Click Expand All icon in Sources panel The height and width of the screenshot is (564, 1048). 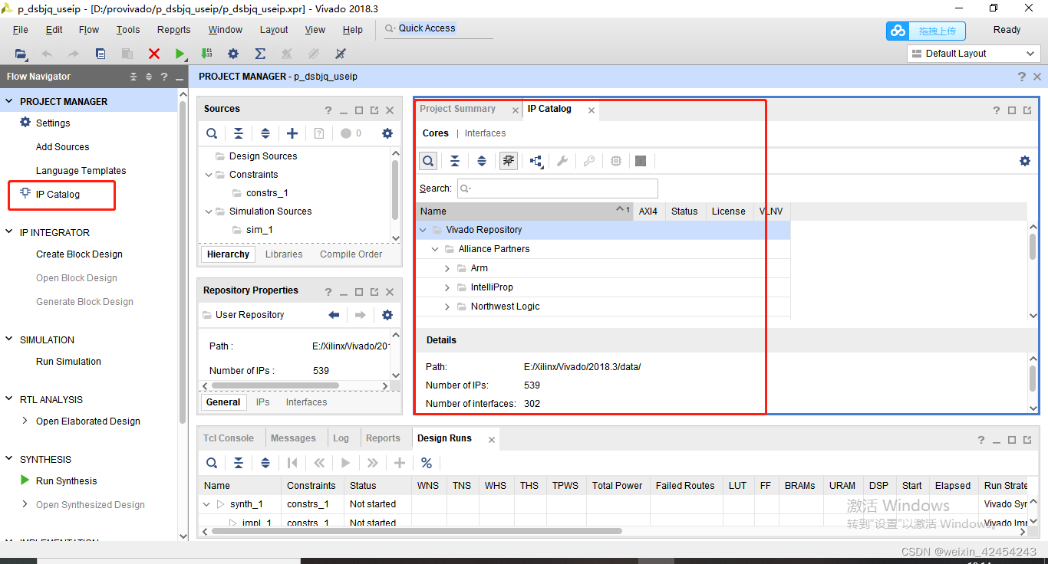coord(265,133)
